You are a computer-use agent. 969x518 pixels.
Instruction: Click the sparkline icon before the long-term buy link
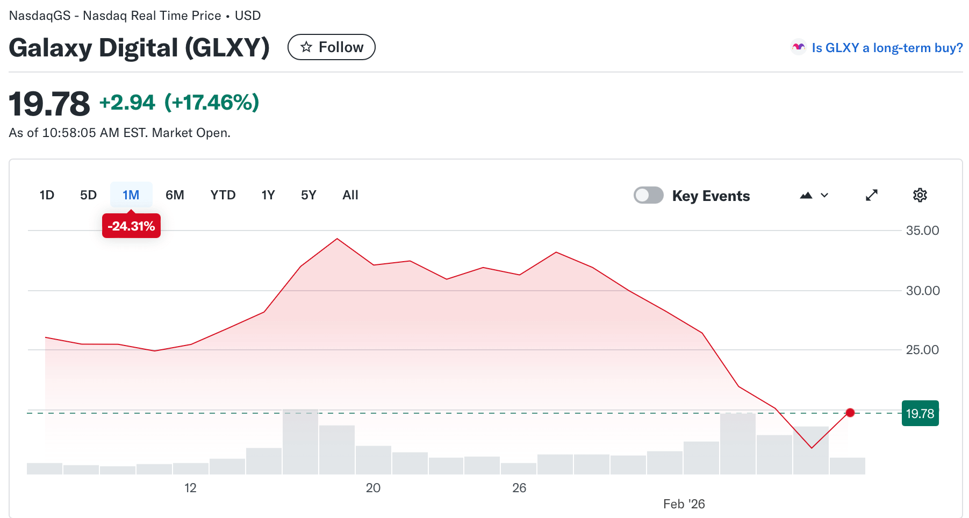799,47
